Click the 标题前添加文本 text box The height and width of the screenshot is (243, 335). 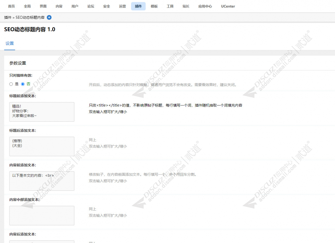tap(42, 112)
